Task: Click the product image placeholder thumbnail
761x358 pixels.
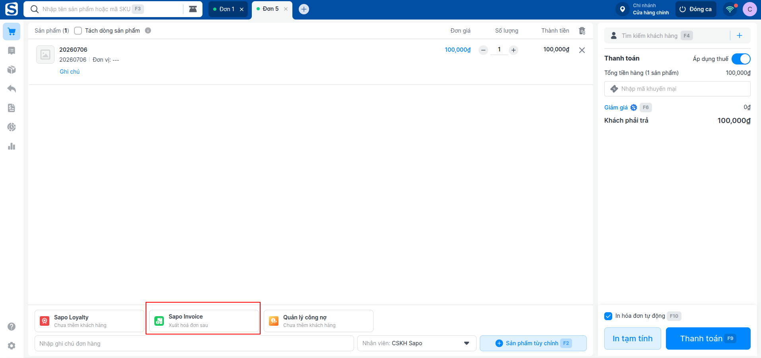Action: tap(45, 55)
